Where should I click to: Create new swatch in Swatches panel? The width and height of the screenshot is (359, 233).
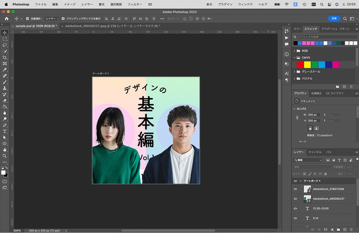(x=344, y=87)
